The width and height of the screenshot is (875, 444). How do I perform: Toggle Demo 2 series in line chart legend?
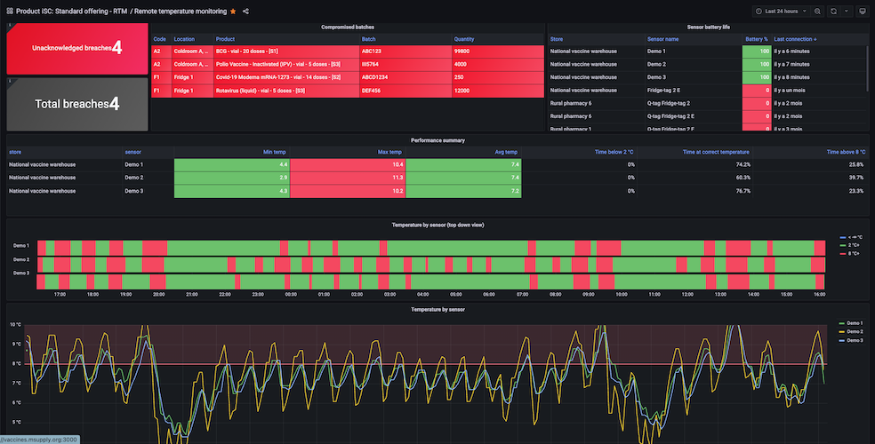point(855,332)
